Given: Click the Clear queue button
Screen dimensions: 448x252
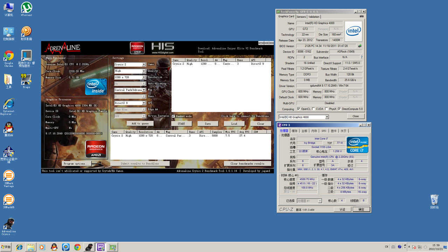Looking at the screenshot, I should pos(261,124).
